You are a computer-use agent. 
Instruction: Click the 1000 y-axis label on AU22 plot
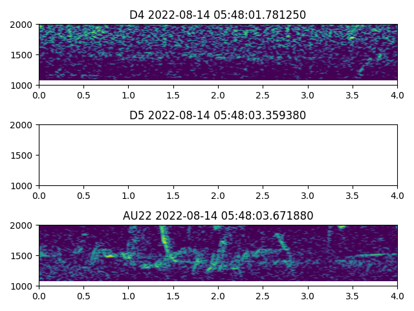coord(24,286)
